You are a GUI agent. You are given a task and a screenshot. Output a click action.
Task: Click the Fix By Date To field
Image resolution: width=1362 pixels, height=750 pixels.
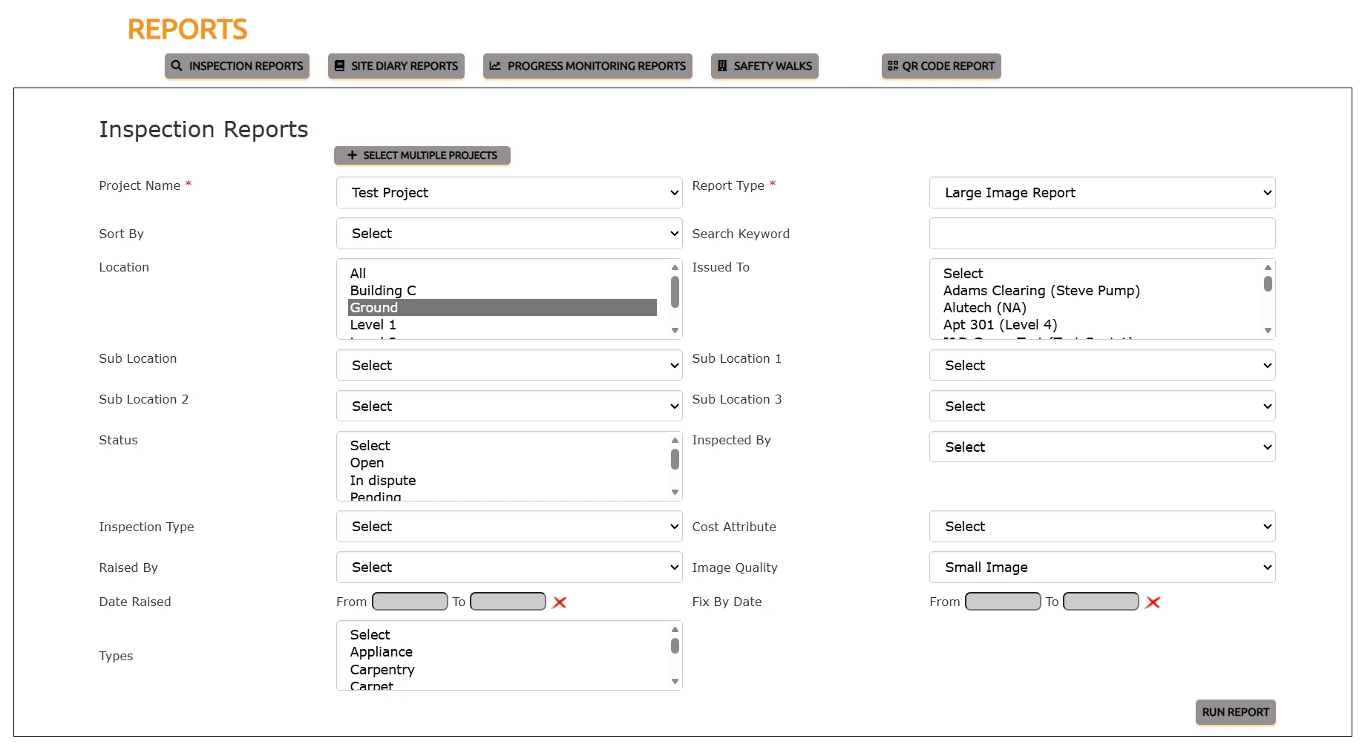1101,602
